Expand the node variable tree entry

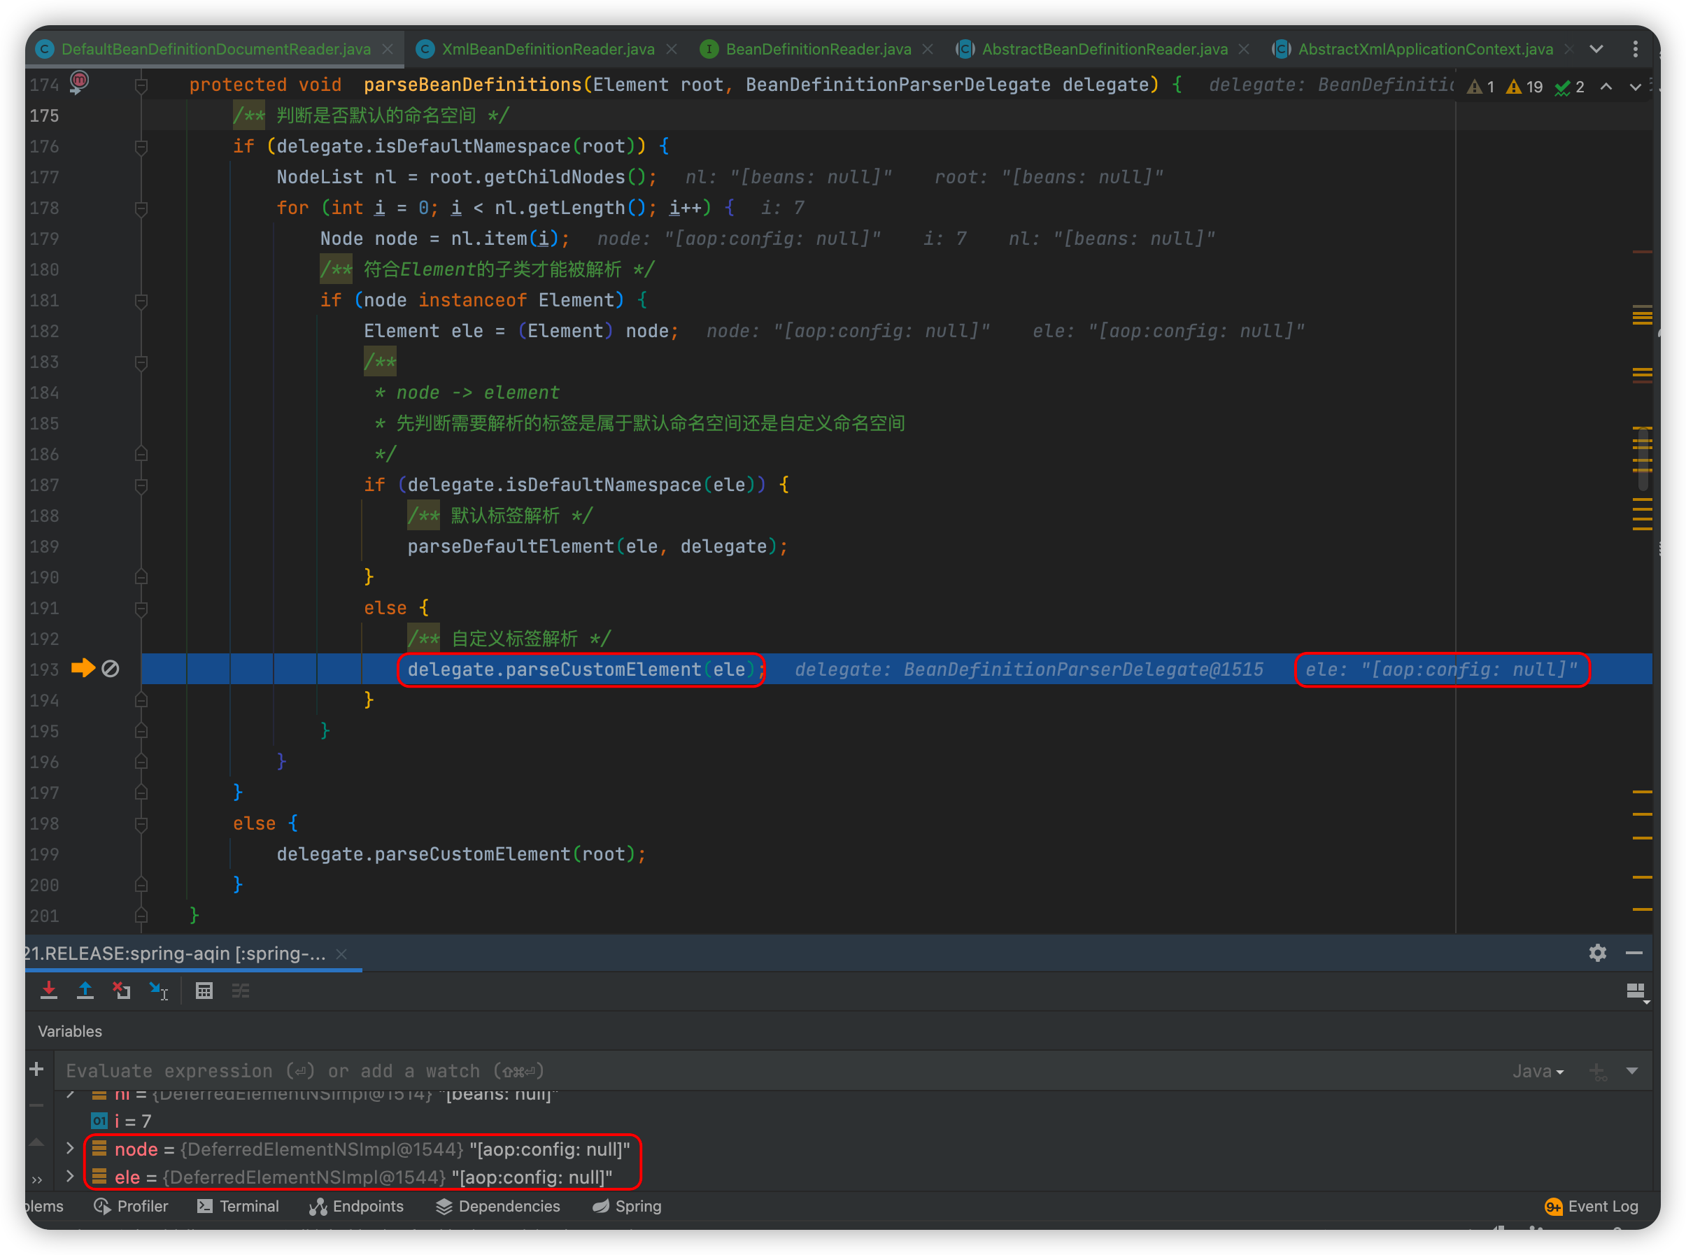coord(70,1149)
